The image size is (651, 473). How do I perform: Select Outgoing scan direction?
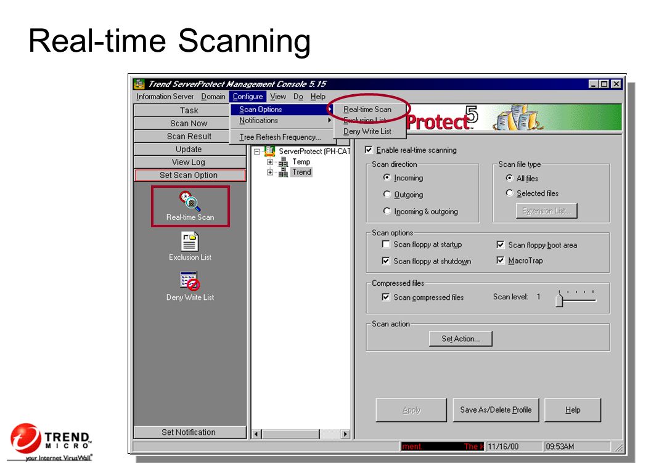click(x=387, y=194)
